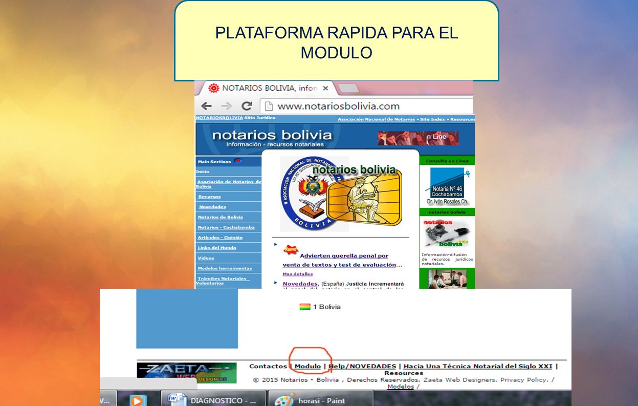Reload the page with the refresh icon
638x406 pixels.
(x=247, y=106)
